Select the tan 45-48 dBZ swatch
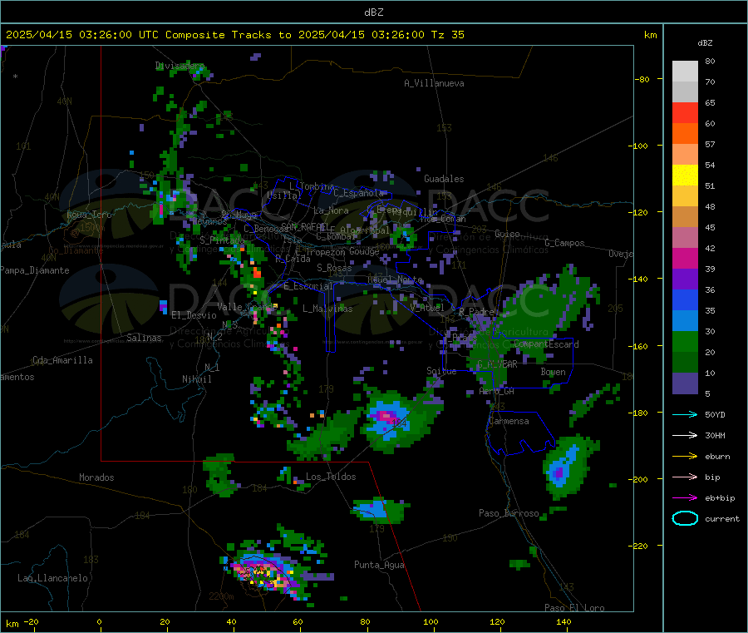 tap(685, 217)
